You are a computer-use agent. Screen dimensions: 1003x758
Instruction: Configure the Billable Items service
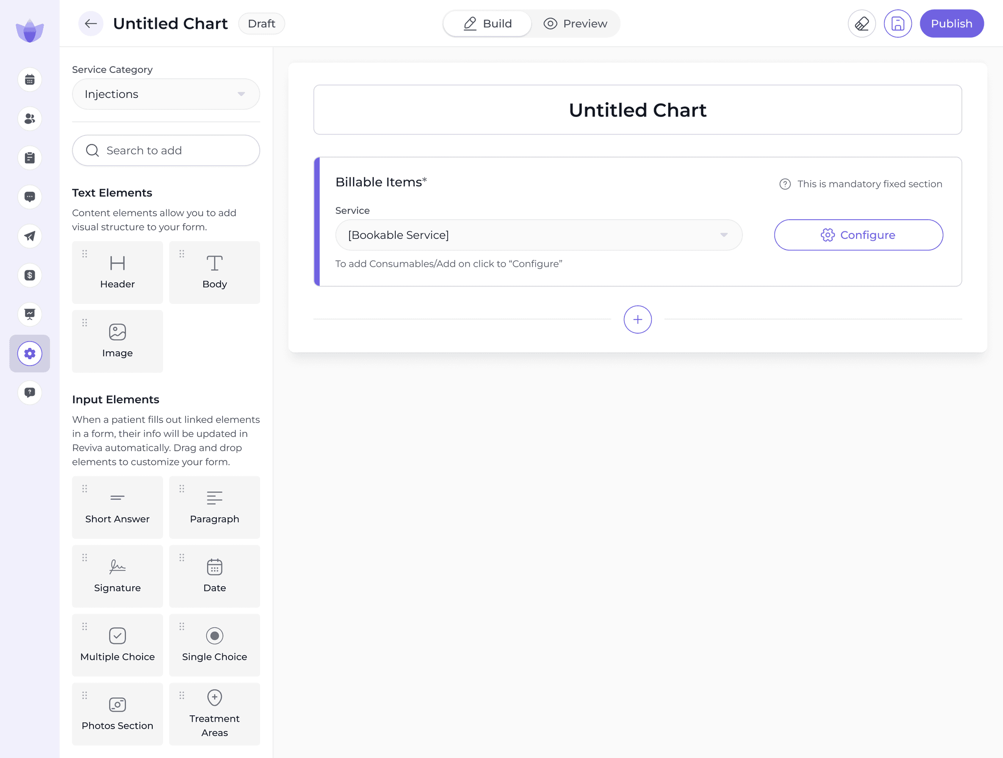coord(859,235)
